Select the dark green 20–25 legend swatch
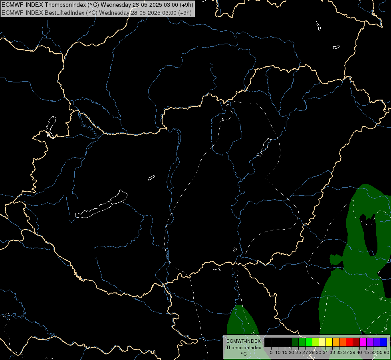 (295, 342)
